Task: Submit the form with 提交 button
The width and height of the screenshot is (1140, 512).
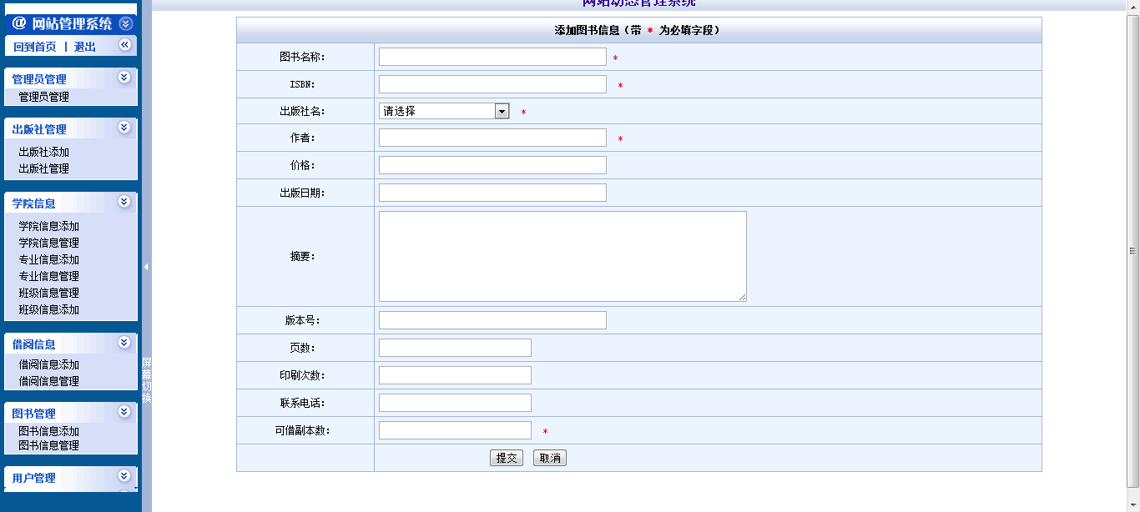Action: tap(507, 458)
